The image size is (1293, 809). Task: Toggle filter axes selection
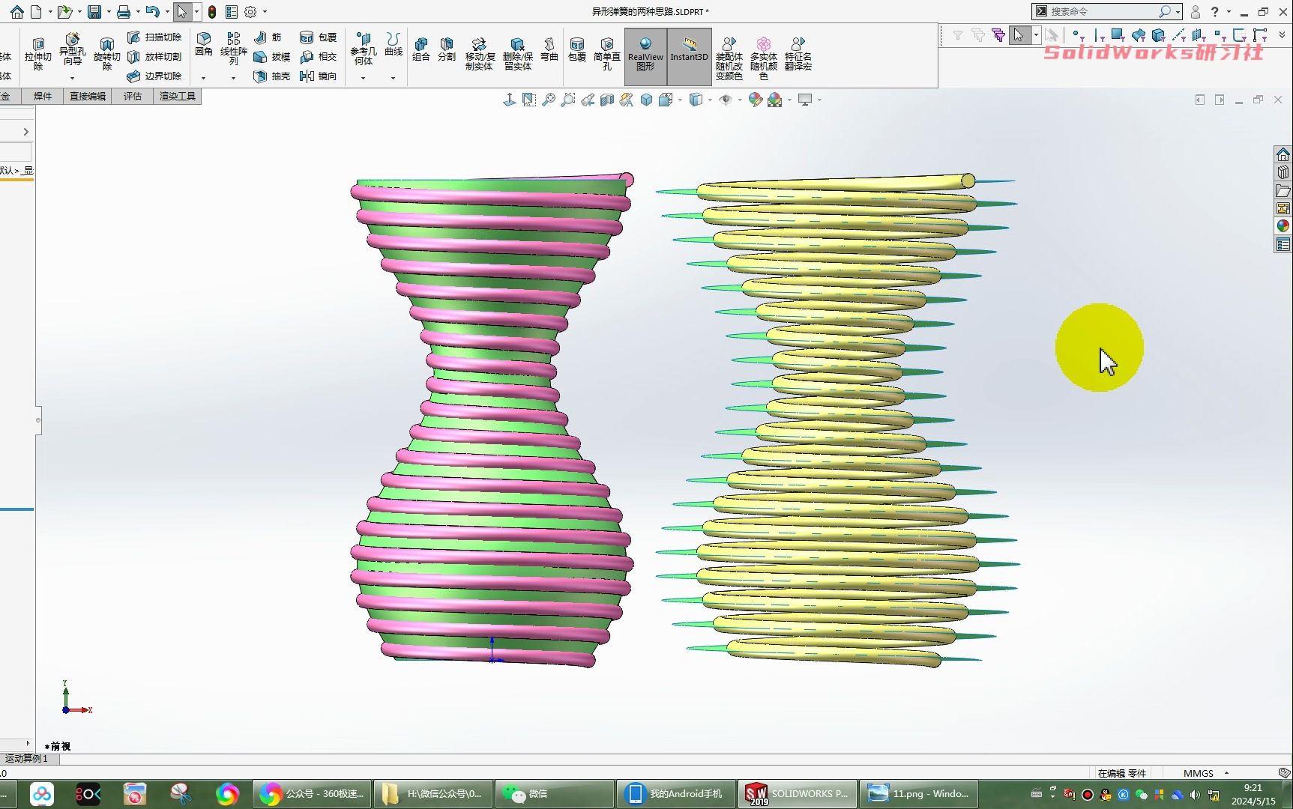pyautogui.click(x=1178, y=34)
